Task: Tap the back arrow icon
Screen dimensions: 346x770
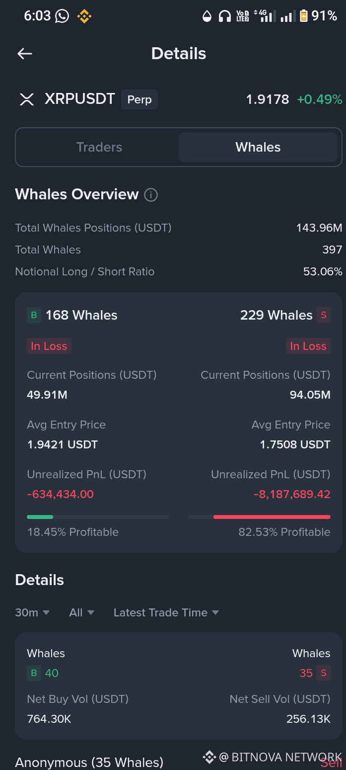Action: (x=25, y=54)
